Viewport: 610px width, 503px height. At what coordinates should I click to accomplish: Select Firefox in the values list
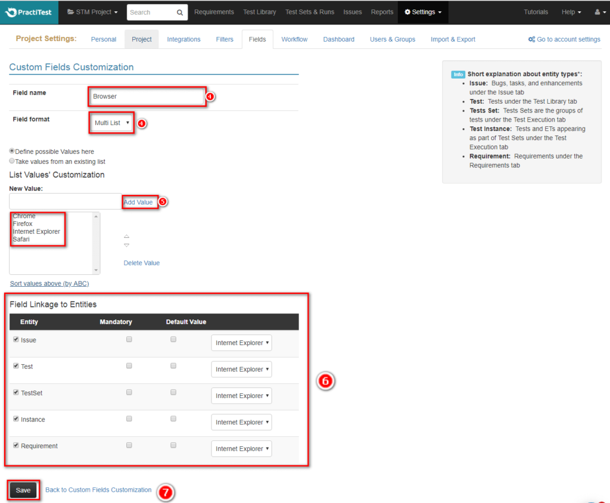[x=23, y=224]
